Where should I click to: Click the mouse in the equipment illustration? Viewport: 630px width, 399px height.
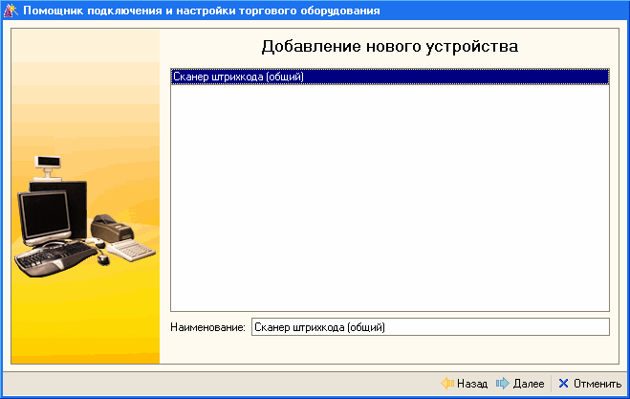[x=101, y=260]
